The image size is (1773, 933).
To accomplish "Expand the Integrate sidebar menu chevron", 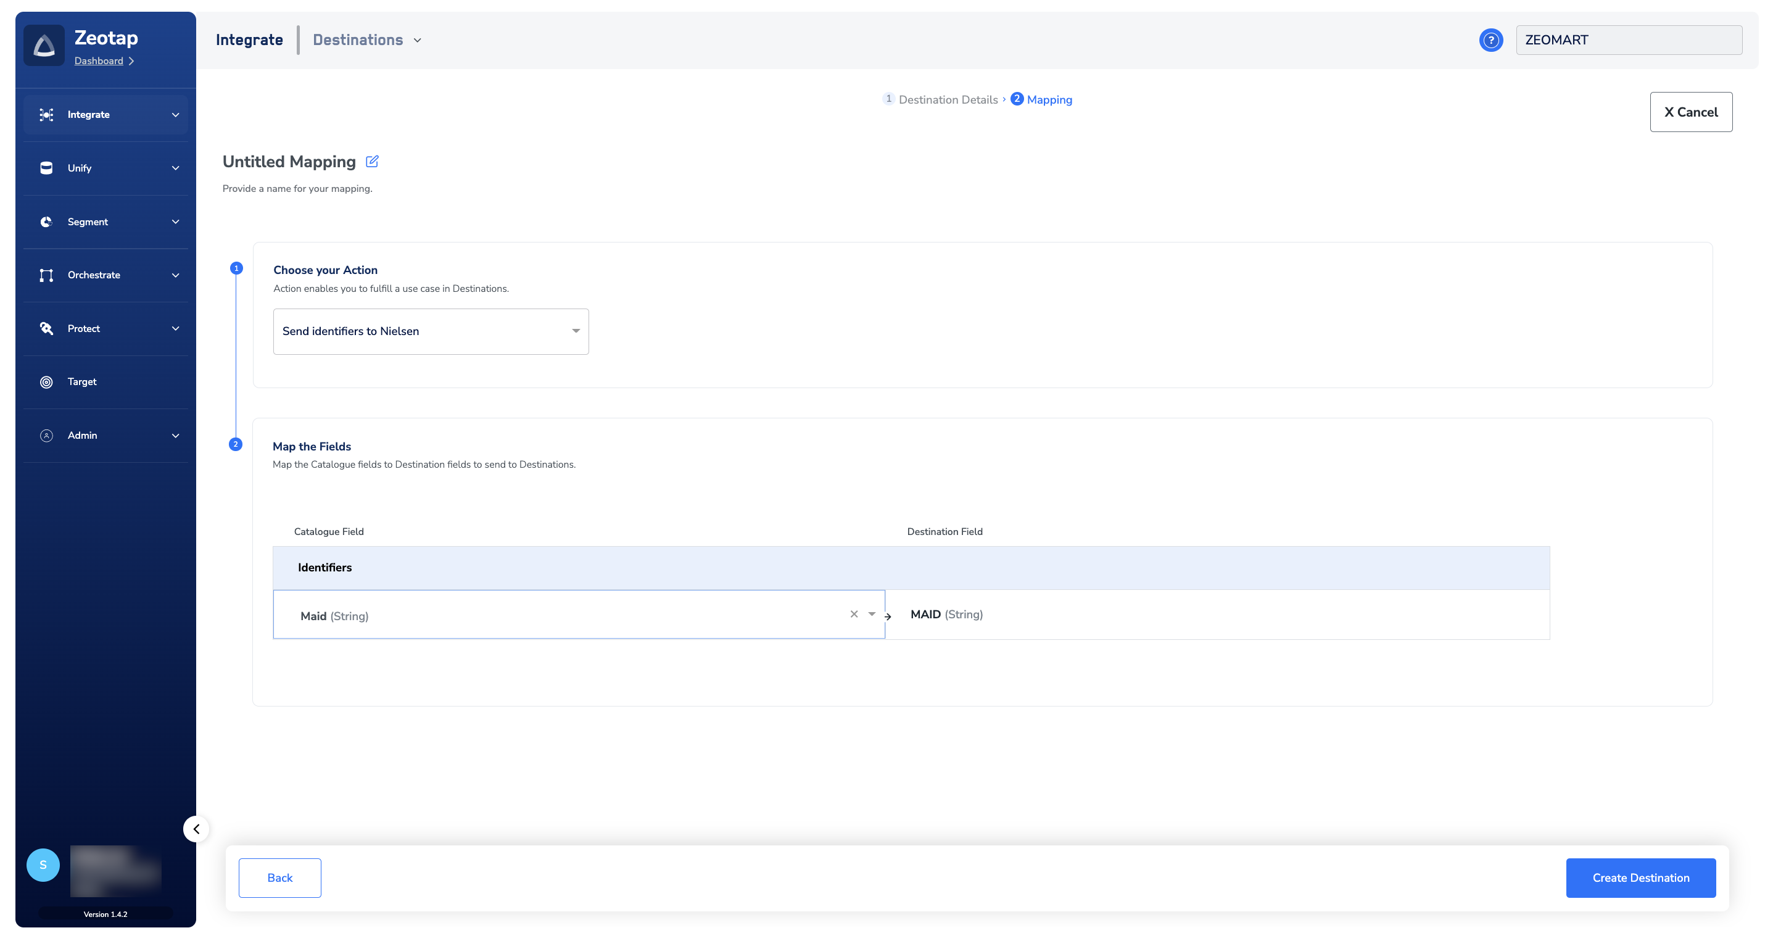I will point(175,115).
